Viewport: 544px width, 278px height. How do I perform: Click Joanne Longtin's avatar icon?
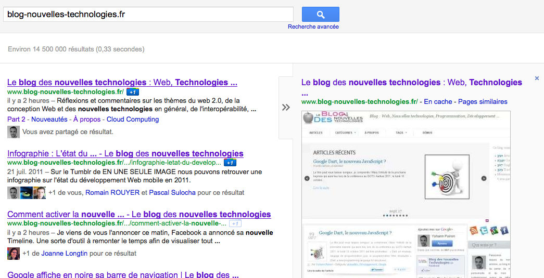click(x=14, y=254)
